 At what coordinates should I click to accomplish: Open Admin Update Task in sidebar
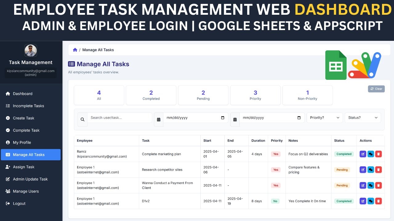(31, 179)
